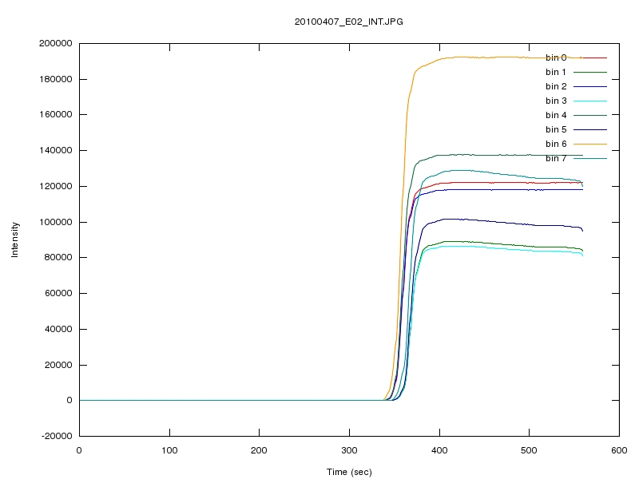Click y-axis tick value -20000
The image size is (639, 479).
(x=57, y=436)
